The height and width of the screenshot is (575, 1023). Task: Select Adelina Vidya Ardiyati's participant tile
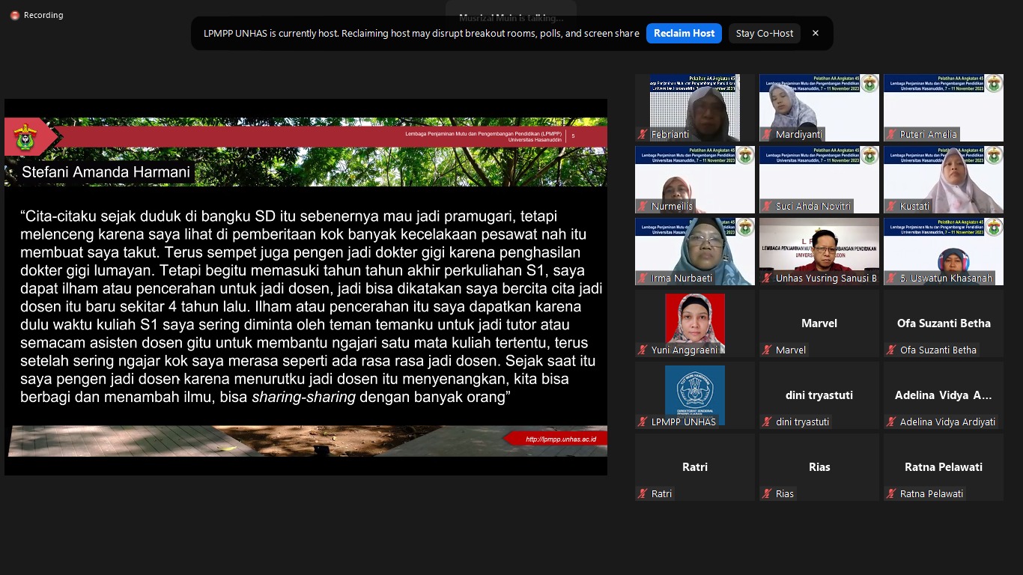click(x=943, y=395)
